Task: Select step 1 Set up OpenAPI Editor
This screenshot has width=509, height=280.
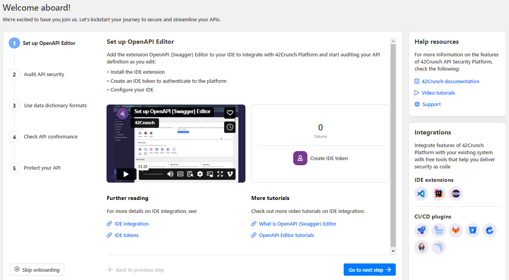Action: [42, 43]
